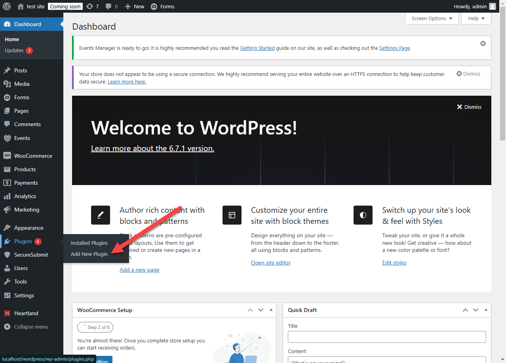
Task: Click the Payments dollar icon
Action: pos(7,183)
